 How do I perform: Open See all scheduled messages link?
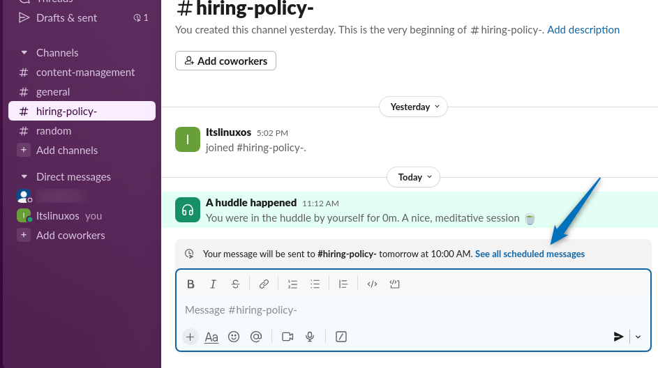(530, 254)
